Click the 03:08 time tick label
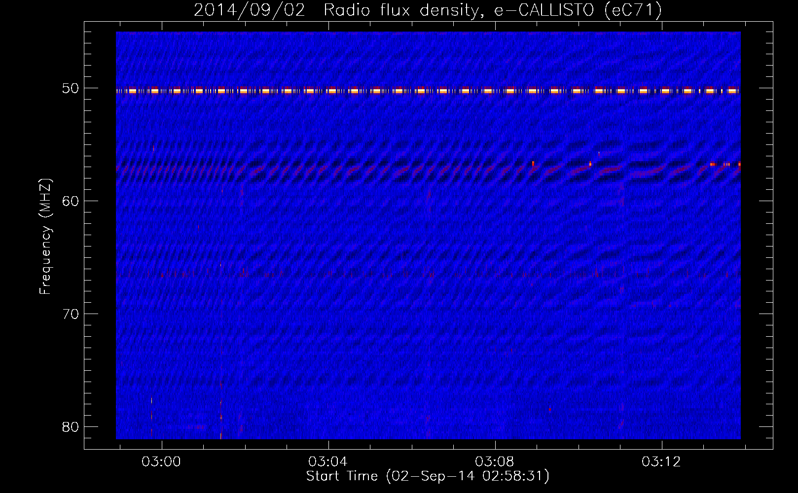This screenshot has height=493, width=798. pos(495,462)
